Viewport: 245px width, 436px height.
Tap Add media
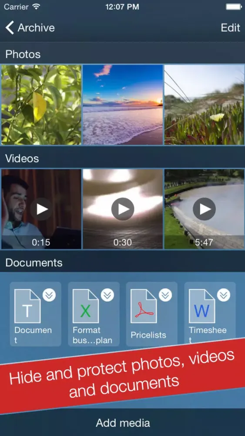(x=123, y=423)
